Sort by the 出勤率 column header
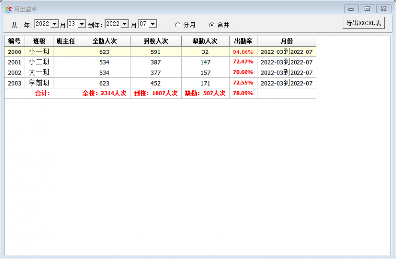The image size is (396, 259). coord(243,41)
